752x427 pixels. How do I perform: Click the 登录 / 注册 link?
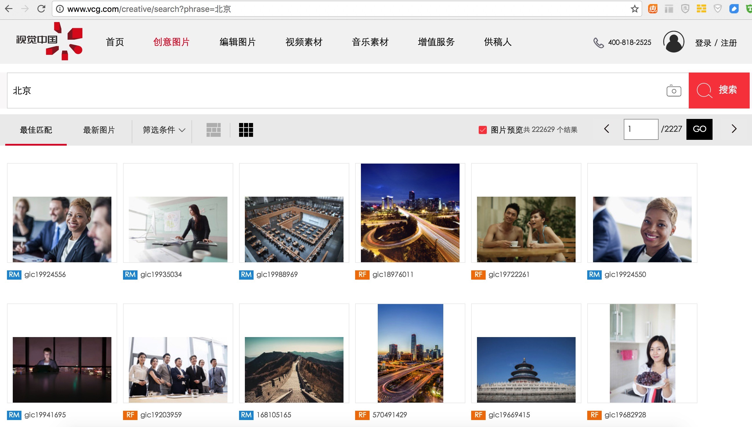tap(716, 43)
